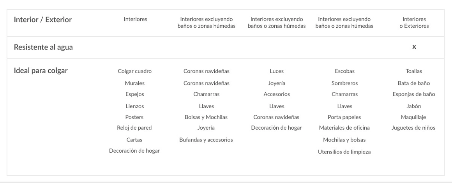Click the 'Maquillaje' entry

[x=414, y=117]
